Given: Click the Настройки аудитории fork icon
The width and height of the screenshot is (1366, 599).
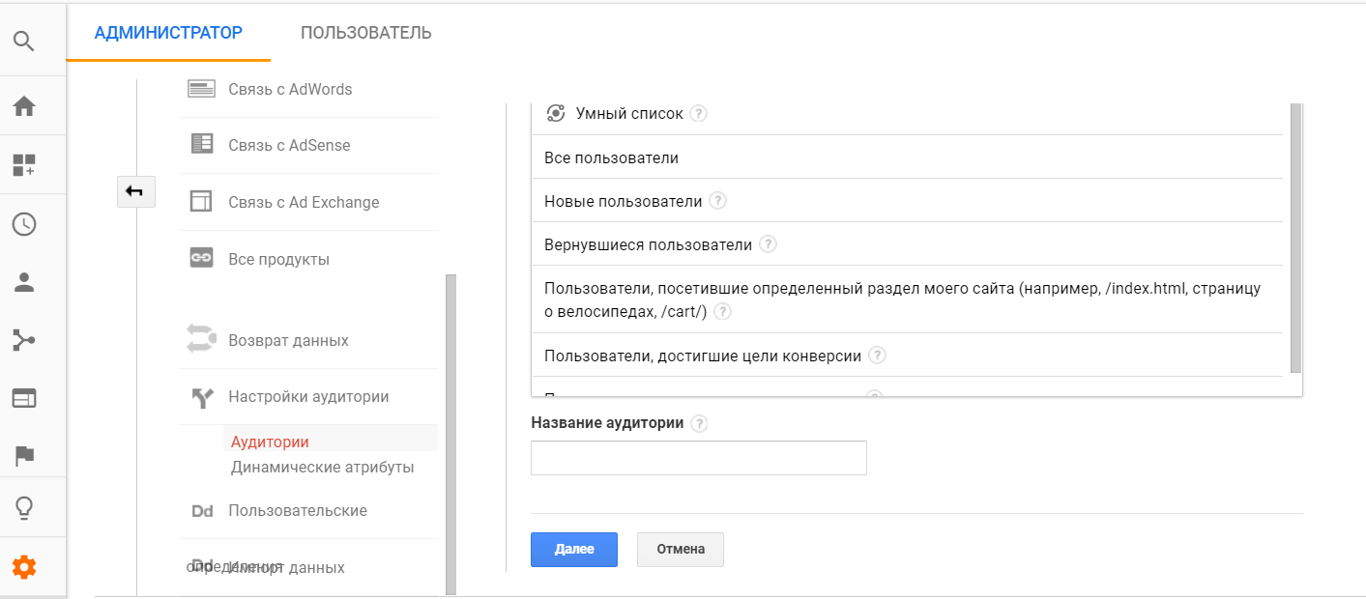Looking at the screenshot, I should point(201,397).
